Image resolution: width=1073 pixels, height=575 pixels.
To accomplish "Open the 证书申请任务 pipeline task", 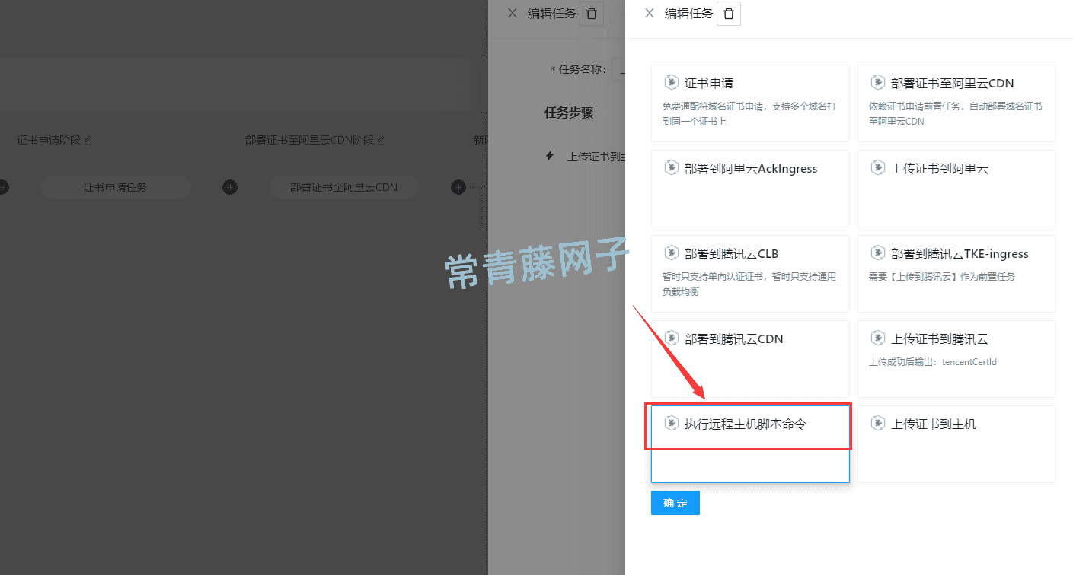I will (x=115, y=187).
